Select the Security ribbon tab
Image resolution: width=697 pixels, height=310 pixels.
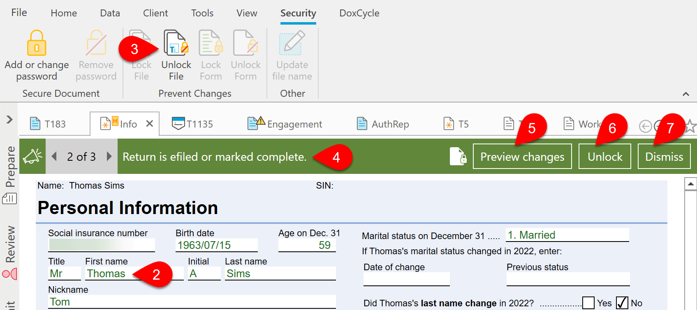coord(298,13)
